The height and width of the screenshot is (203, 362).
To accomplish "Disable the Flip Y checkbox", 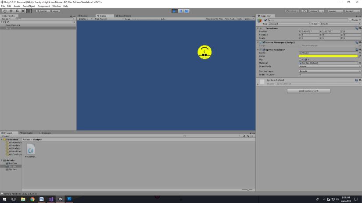I will [x=305, y=59].
